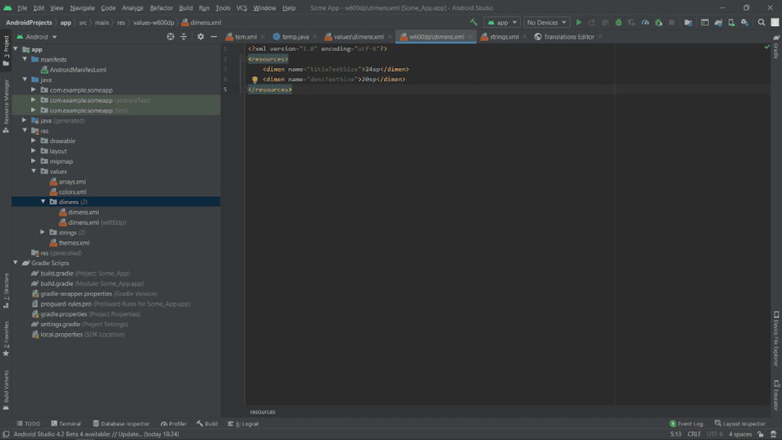Click the green inspection checkmark icon
Viewport: 782px width, 440px height.
(x=767, y=47)
